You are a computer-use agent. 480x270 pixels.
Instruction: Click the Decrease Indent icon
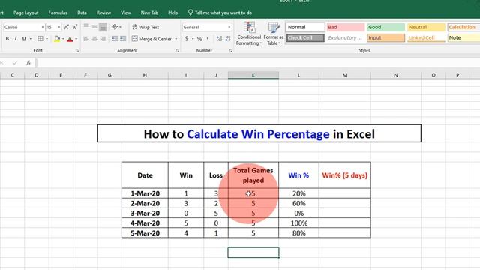[115, 39]
